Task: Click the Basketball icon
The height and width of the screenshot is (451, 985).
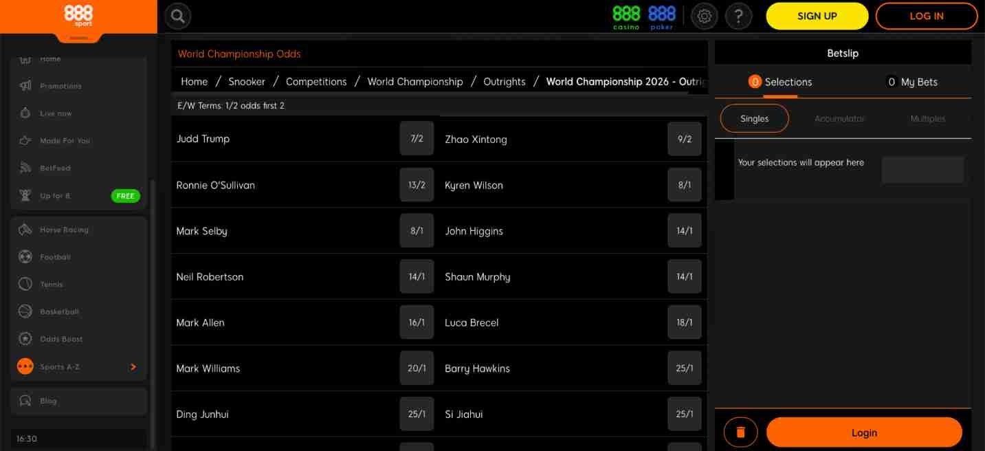Action: tap(25, 311)
